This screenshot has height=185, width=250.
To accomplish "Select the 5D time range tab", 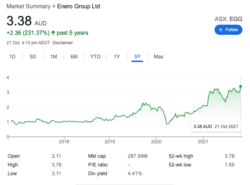I will point(33,57).
